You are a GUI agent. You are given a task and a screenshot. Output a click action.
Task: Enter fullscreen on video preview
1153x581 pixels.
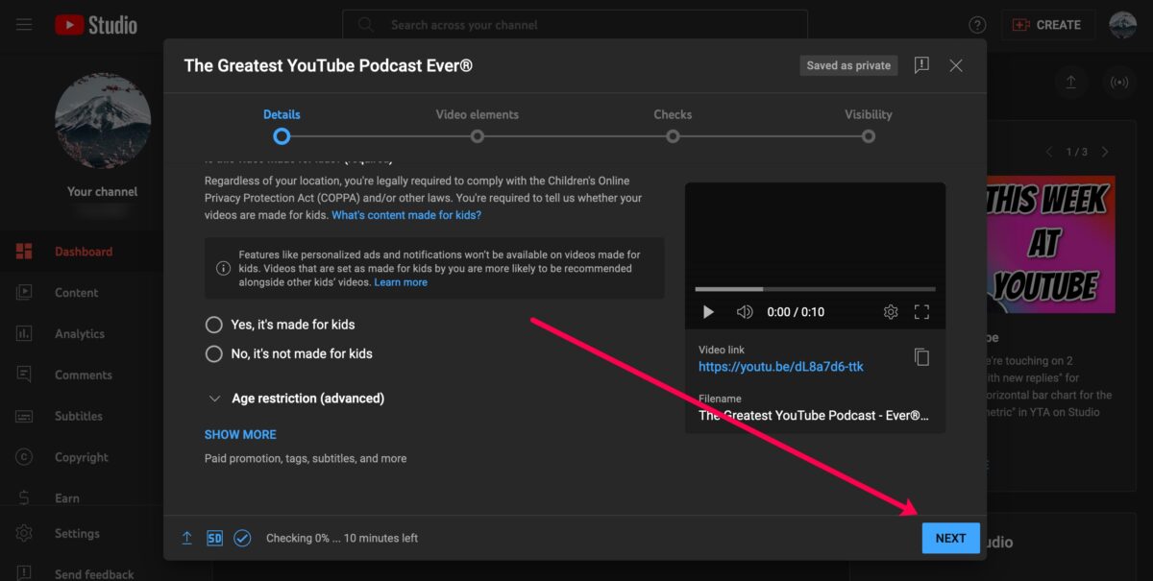921,312
